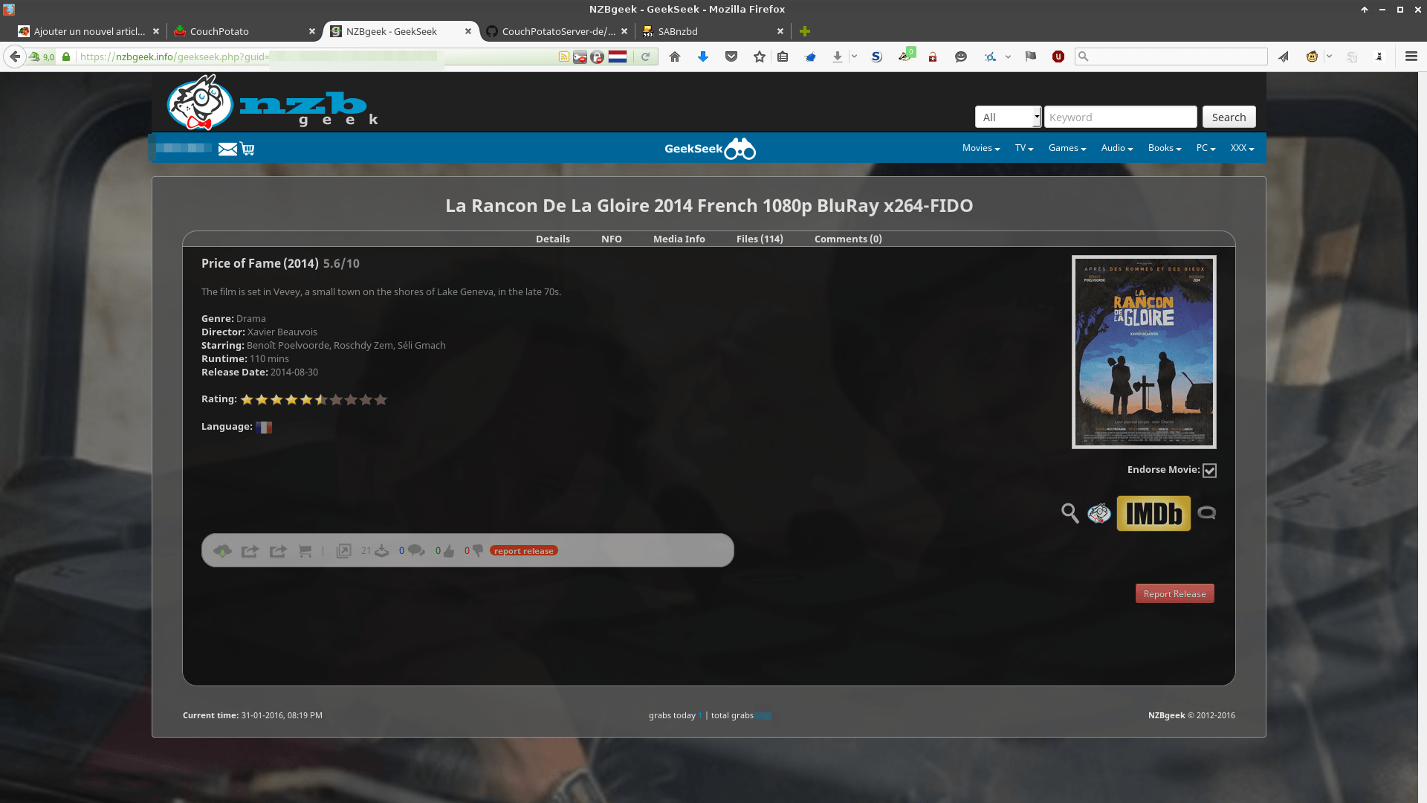Click the Dutch flag icon in URL bar

[x=618, y=57]
